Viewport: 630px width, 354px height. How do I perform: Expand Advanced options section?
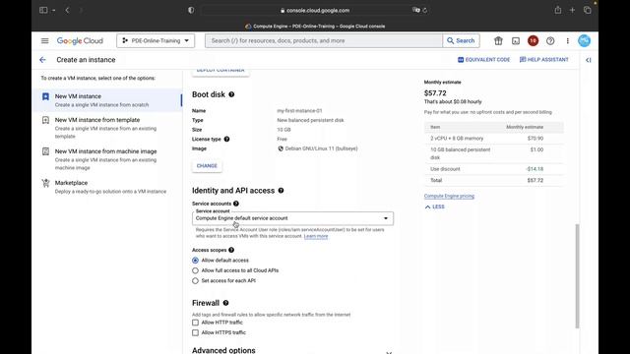(x=292, y=350)
